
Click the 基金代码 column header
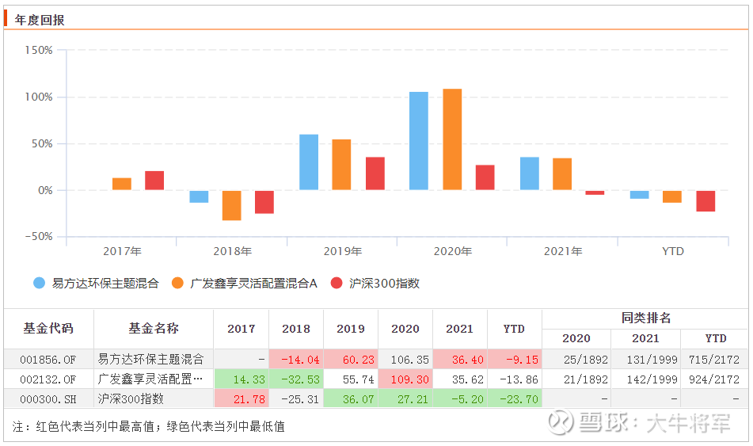click(48, 329)
